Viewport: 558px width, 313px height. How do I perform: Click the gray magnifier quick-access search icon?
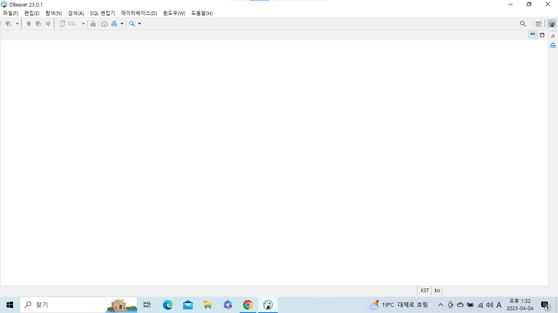523,24
